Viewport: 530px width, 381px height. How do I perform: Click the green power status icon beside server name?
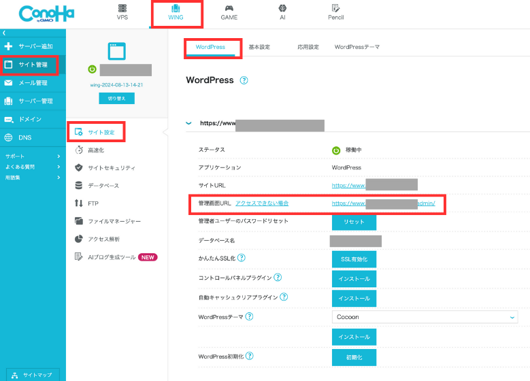coord(93,69)
